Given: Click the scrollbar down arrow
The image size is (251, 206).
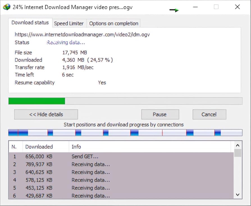Looking at the screenshot, I should pyautogui.click(x=238, y=195).
